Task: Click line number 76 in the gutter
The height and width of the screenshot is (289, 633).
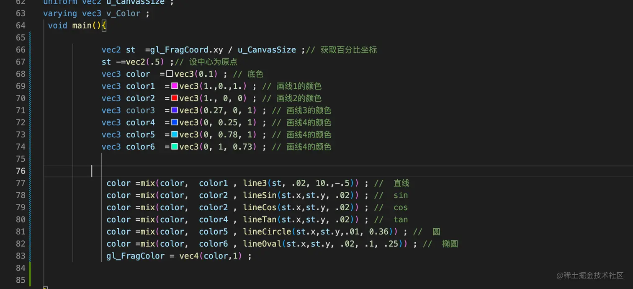Action: coord(21,171)
